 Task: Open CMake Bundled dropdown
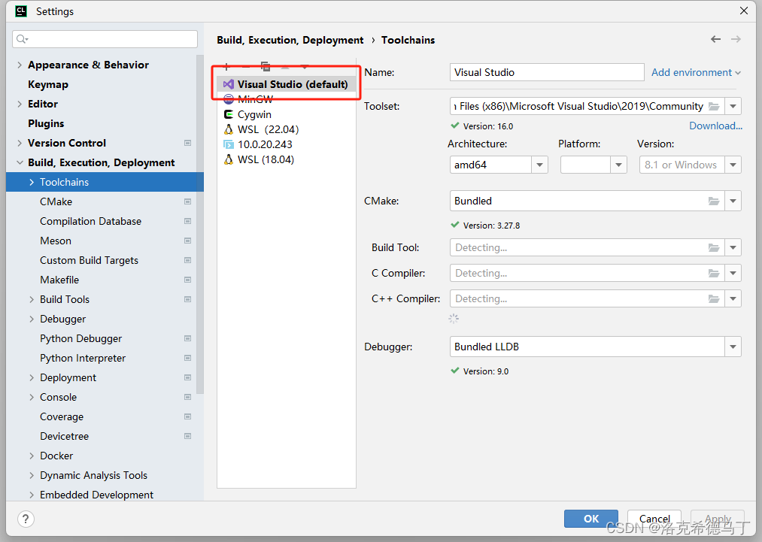pyautogui.click(x=733, y=201)
